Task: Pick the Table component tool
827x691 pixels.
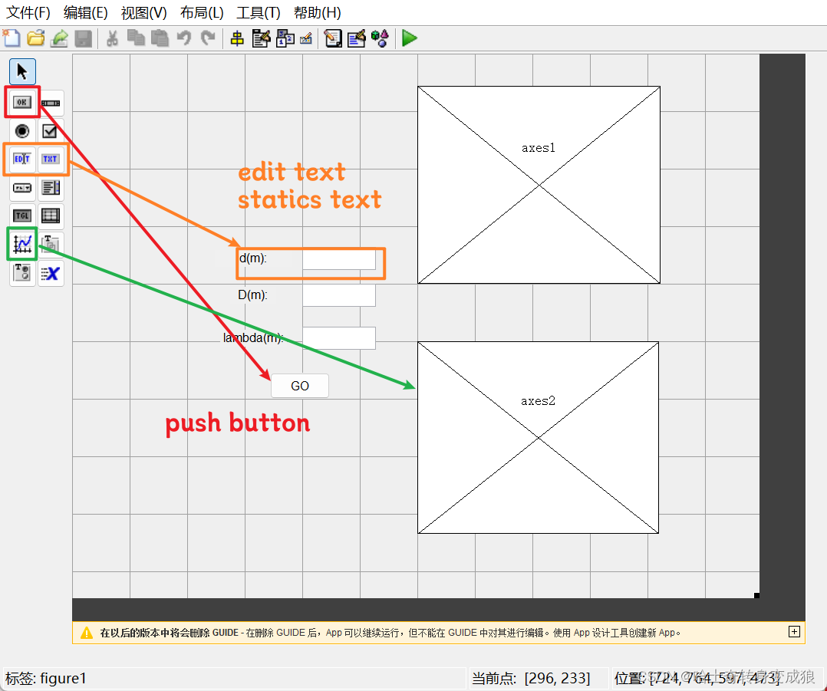Action: (51, 216)
